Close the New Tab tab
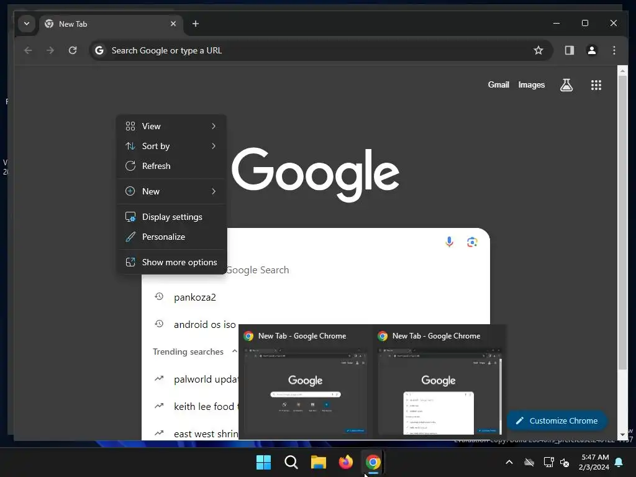The height and width of the screenshot is (477, 636). [173, 24]
